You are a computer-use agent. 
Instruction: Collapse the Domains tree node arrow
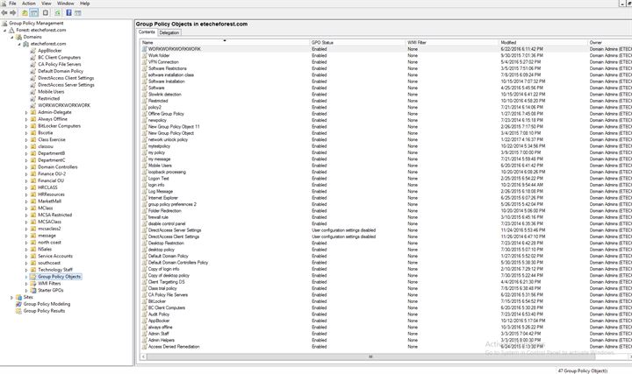tap(12, 38)
